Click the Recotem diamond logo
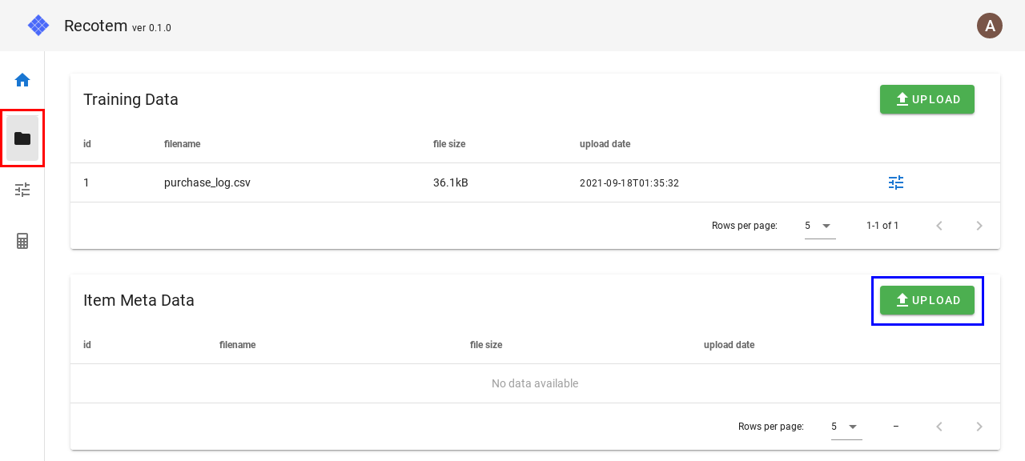 tap(38, 26)
